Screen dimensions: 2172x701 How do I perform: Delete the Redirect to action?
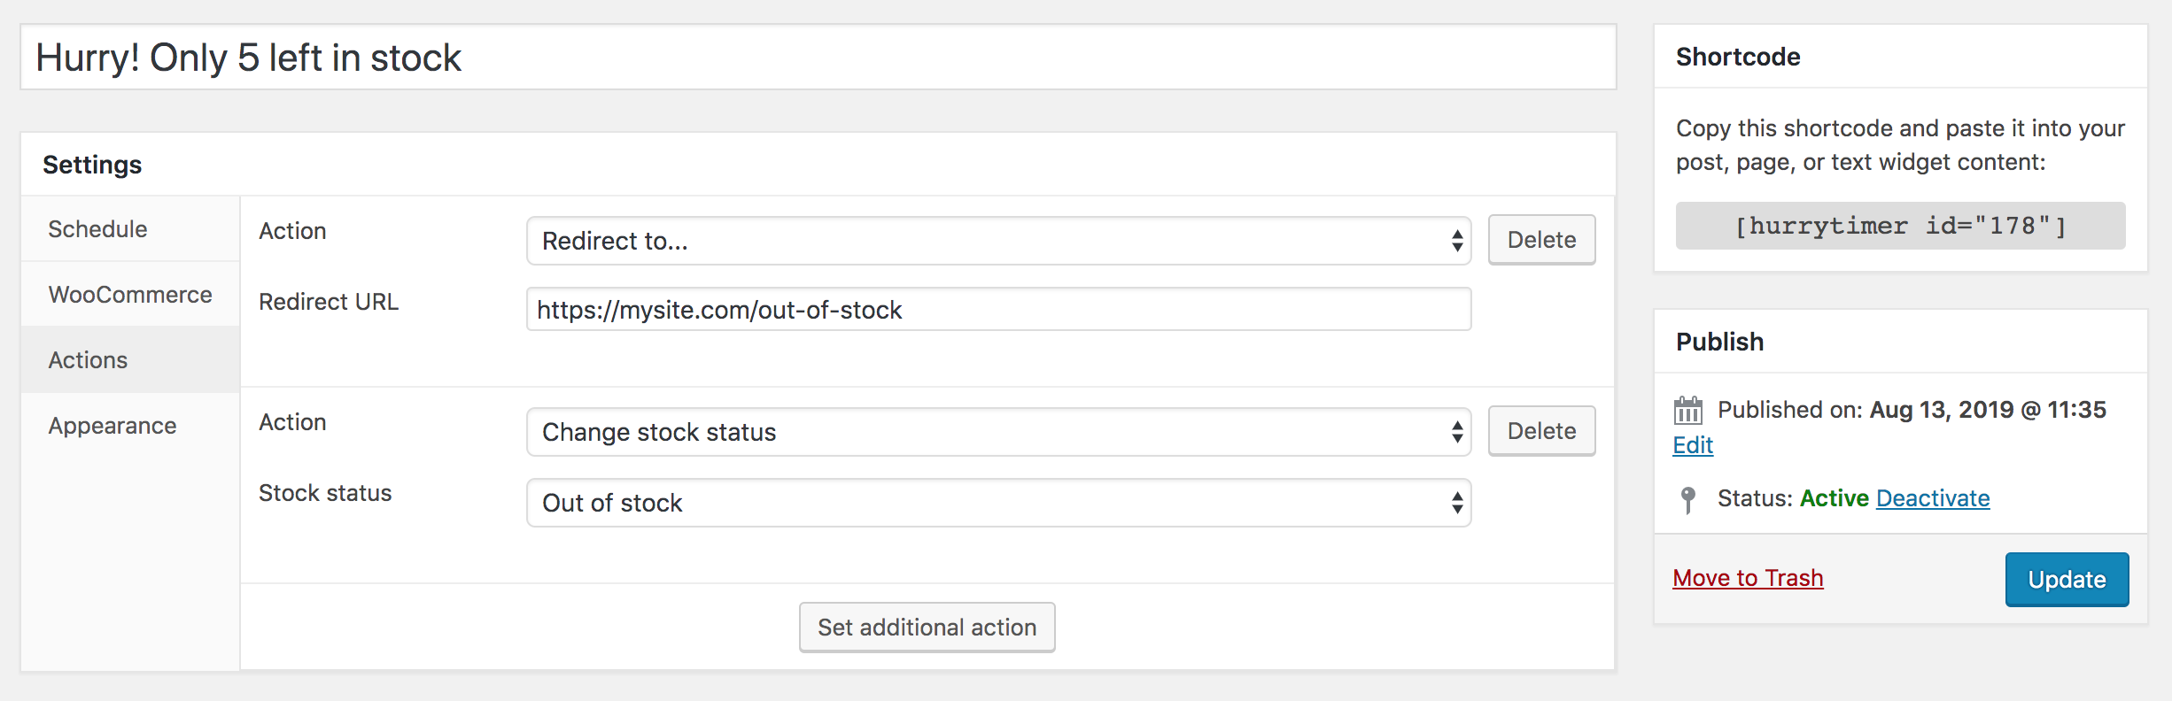point(1541,240)
